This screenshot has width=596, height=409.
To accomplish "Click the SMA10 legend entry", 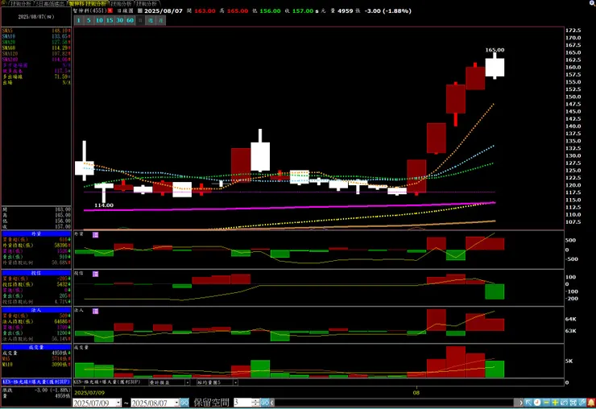I will (36, 36).
